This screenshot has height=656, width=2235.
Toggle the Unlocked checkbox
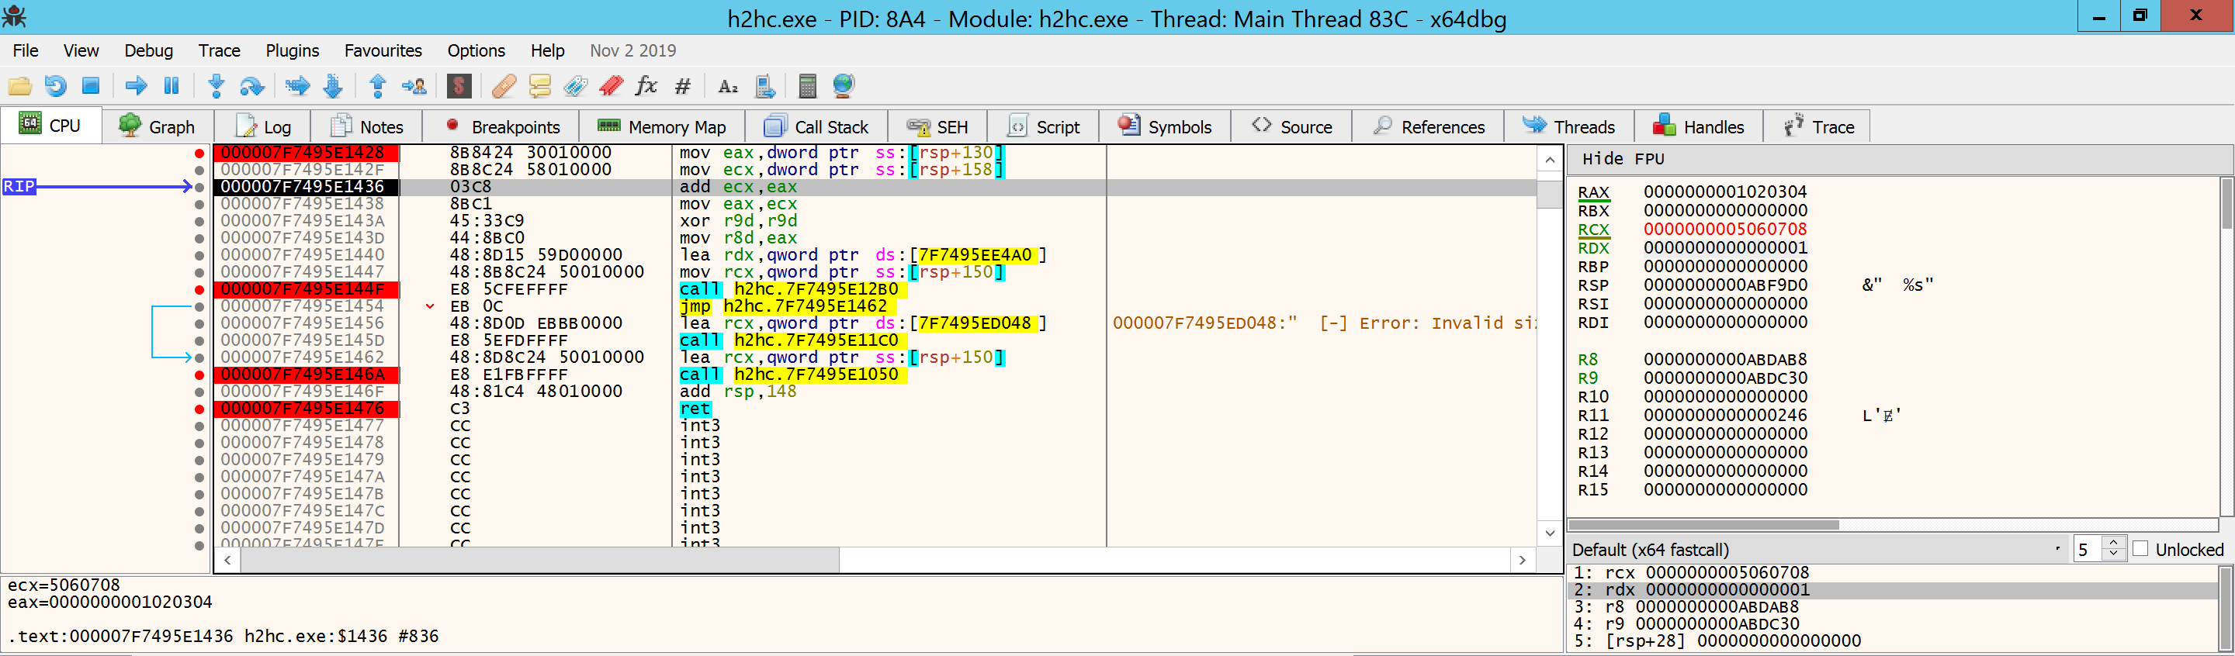point(2141,548)
